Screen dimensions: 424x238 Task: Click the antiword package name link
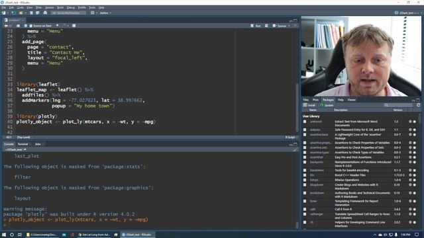tap(316, 122)
